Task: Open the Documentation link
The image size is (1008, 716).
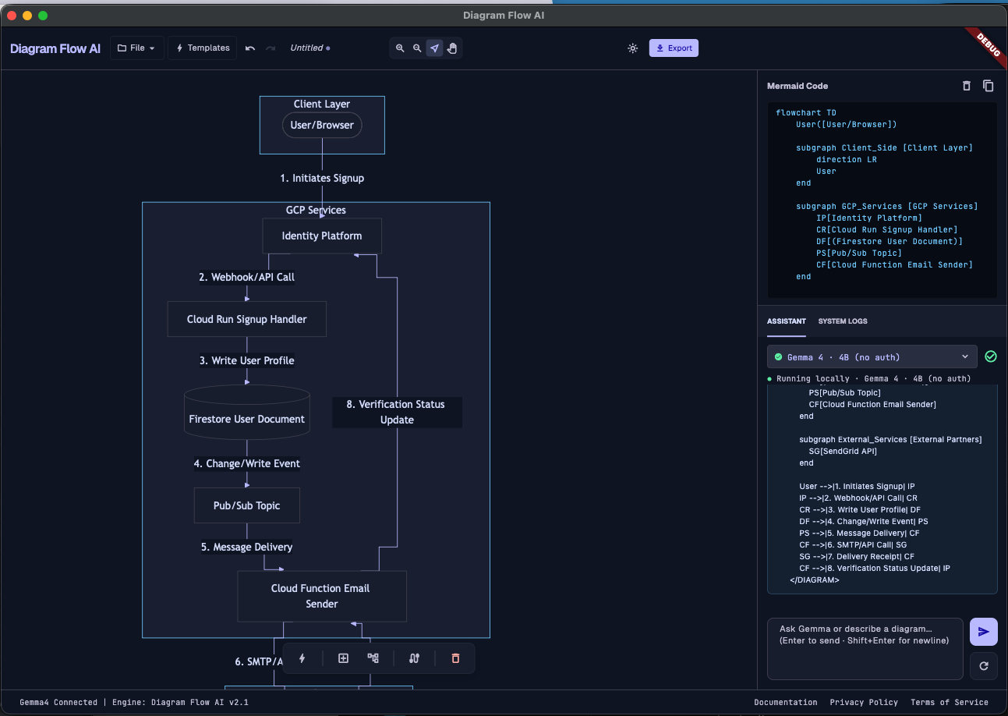Action: coord(786,703)
